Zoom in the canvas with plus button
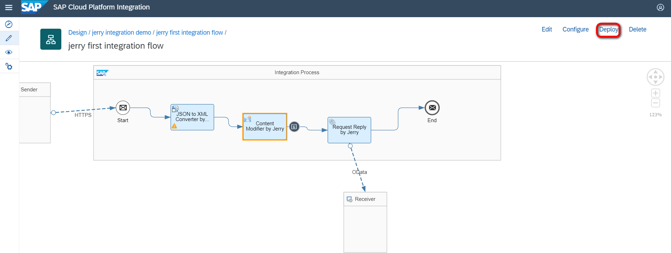The width and height of the screenshot is (671, 253). point(655,93)
